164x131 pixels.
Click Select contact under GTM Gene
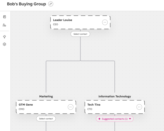coord(46,119)
